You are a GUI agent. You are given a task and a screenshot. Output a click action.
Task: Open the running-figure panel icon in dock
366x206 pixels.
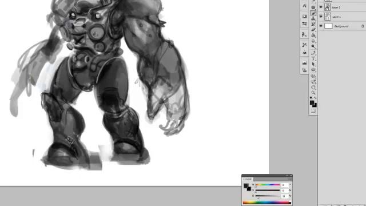tap(304, 34)
